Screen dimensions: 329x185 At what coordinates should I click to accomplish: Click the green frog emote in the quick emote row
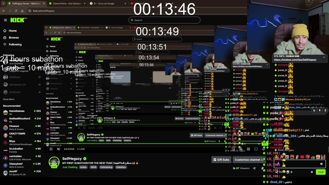pyautogui.click(x=313, y=157)
